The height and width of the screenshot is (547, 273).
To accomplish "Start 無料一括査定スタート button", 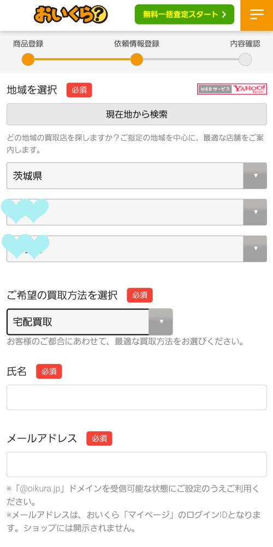I will click(x=185, y=14).
